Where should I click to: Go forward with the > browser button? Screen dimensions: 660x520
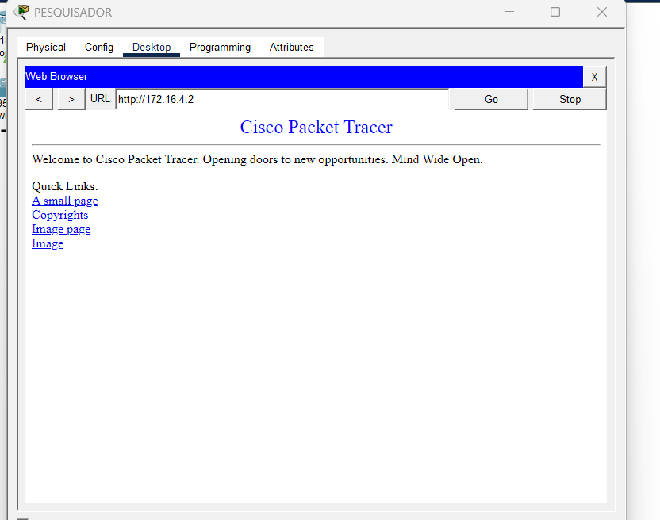71,99
